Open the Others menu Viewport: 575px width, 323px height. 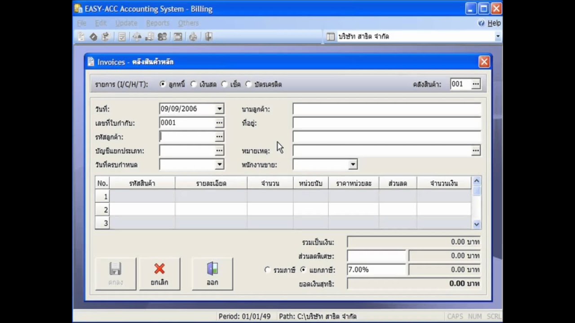pyautogui.click(x=188, y=23)
